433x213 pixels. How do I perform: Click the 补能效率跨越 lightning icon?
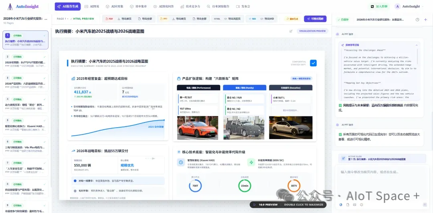(x=251, y=162)
